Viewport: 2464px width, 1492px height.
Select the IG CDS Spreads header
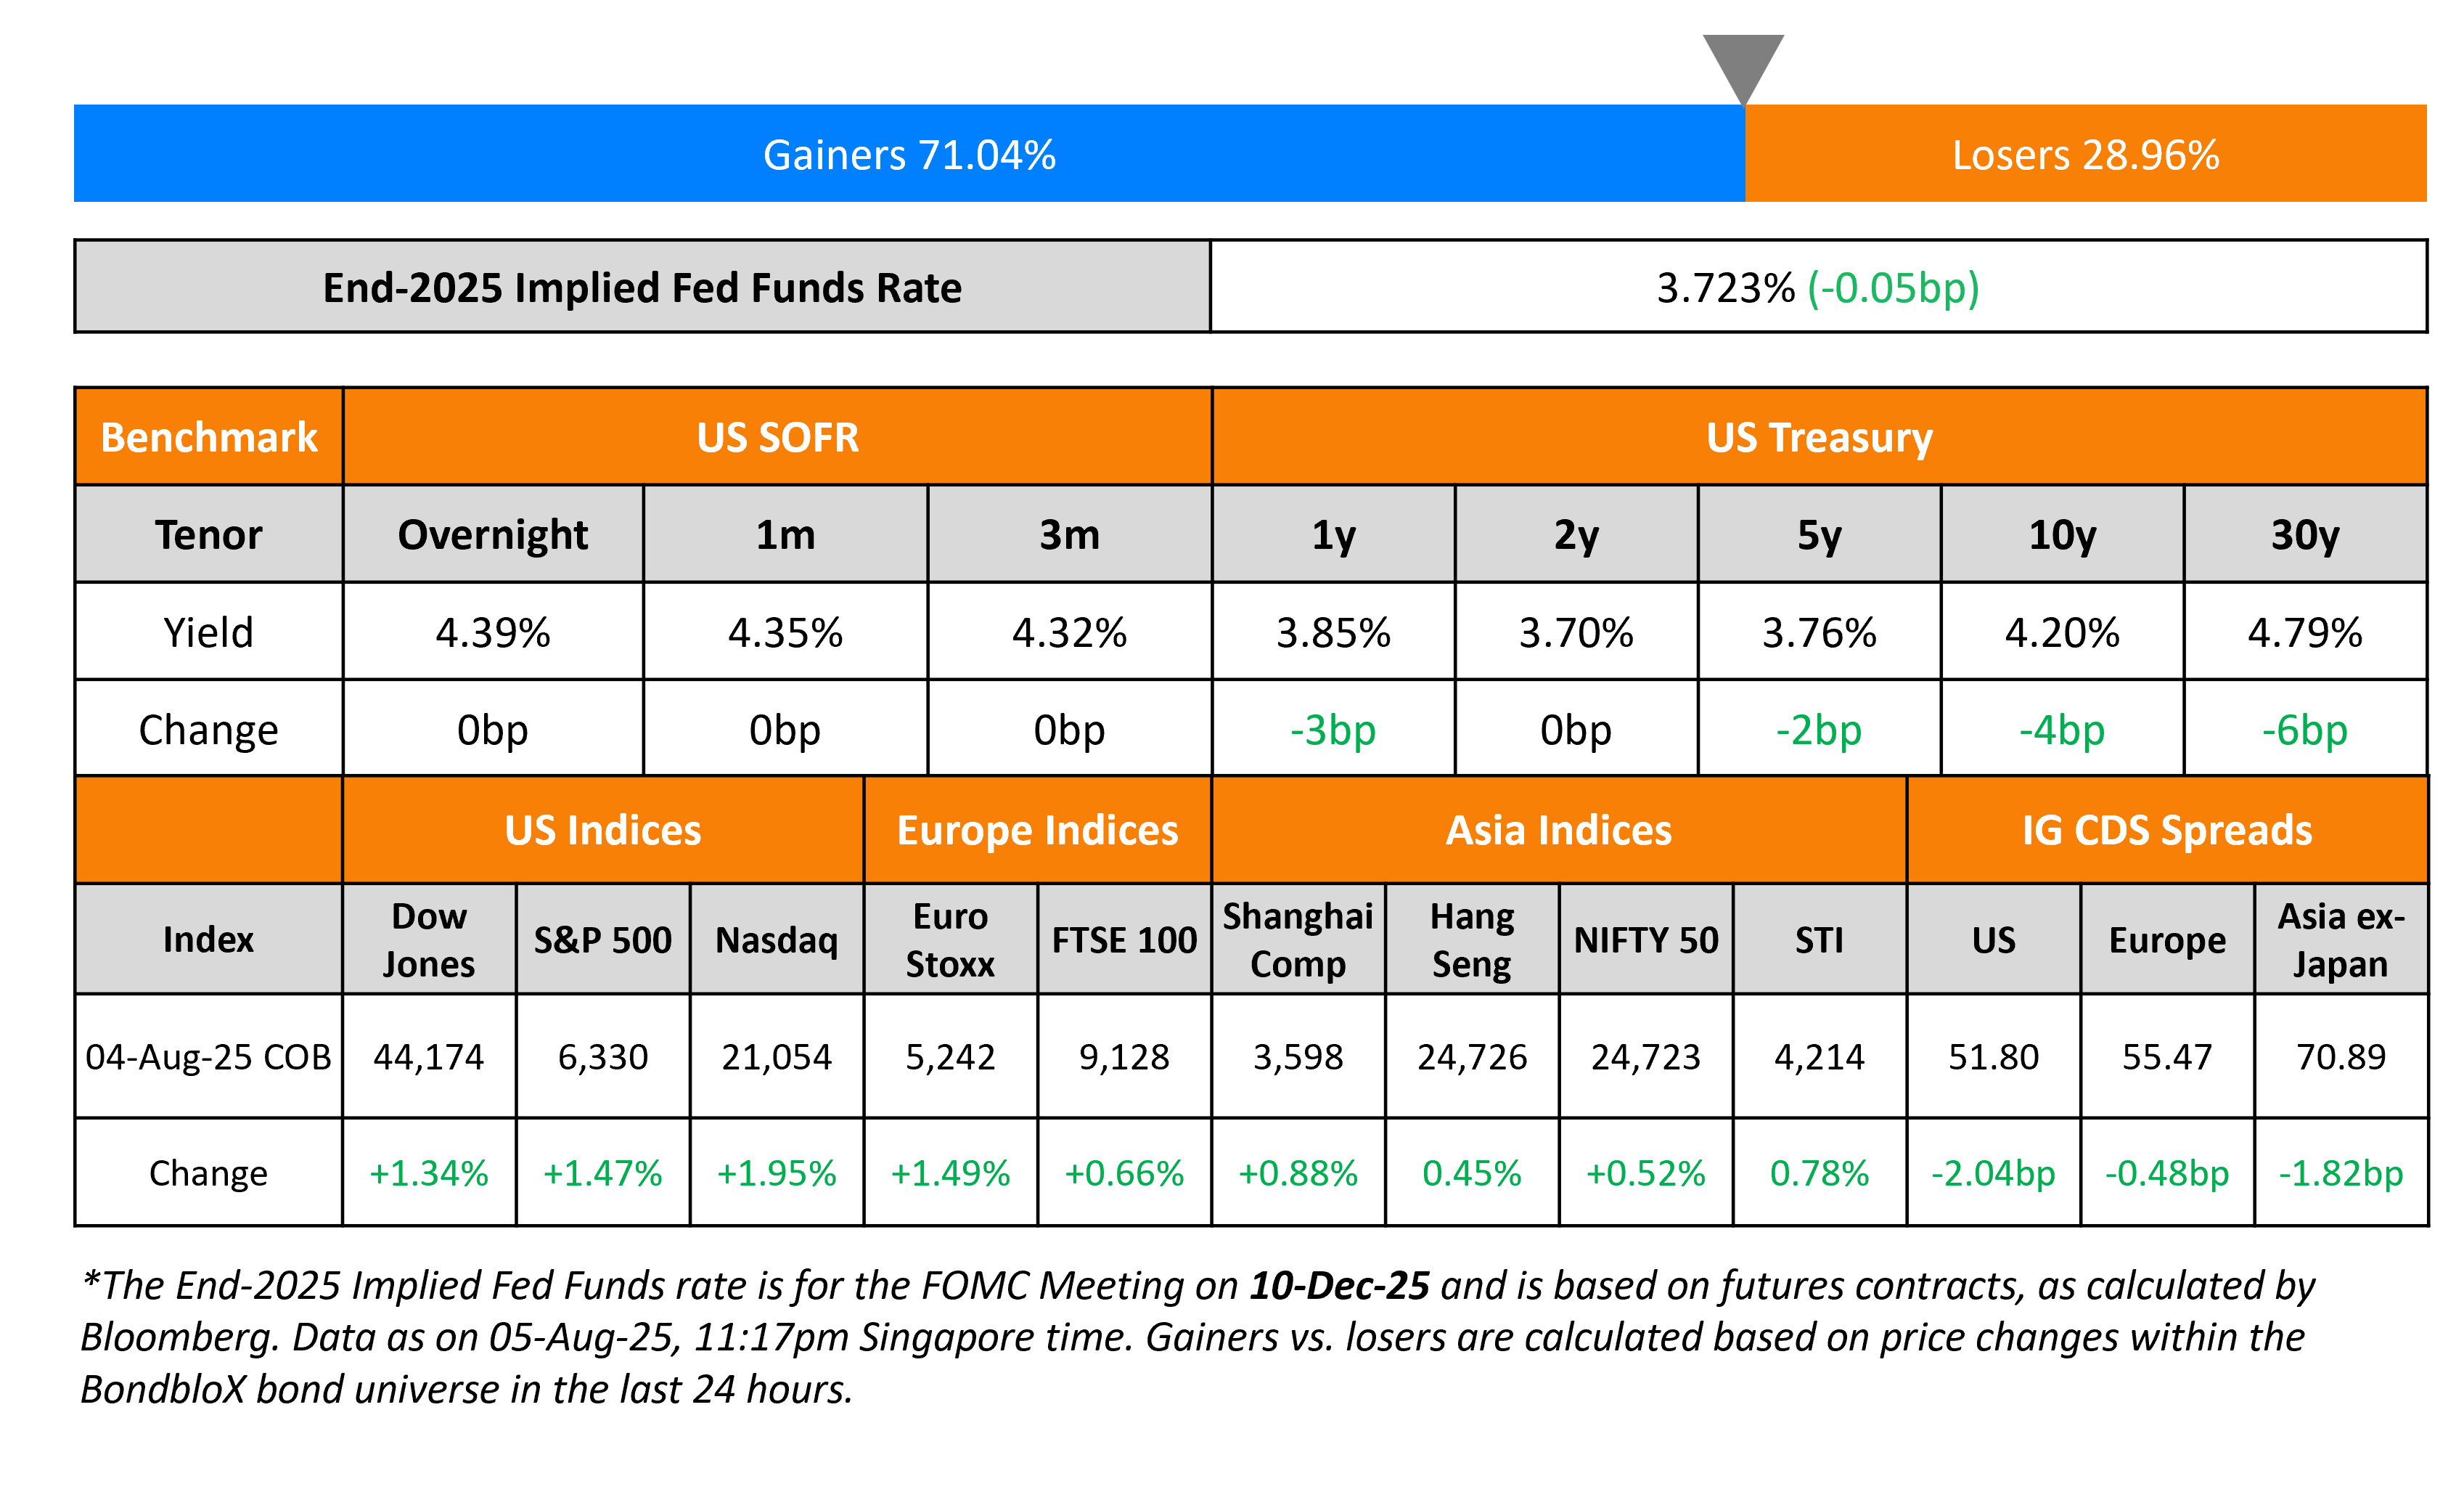coord(2167,831)
